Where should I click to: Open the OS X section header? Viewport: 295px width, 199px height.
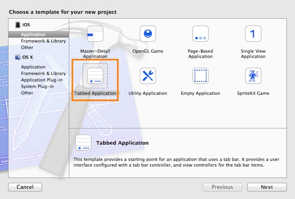click(x=27, y=57)
